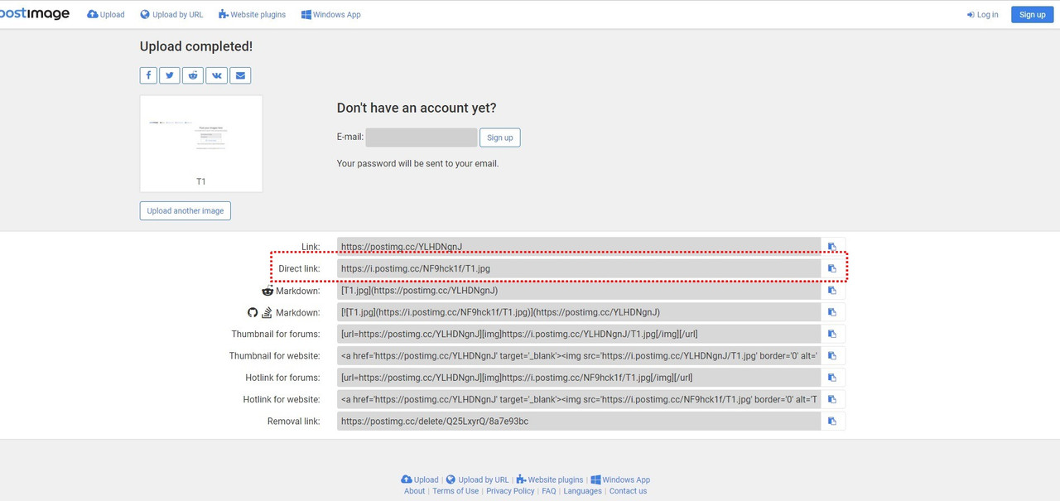Select the Direct link URL field

[x=579, y=268]
